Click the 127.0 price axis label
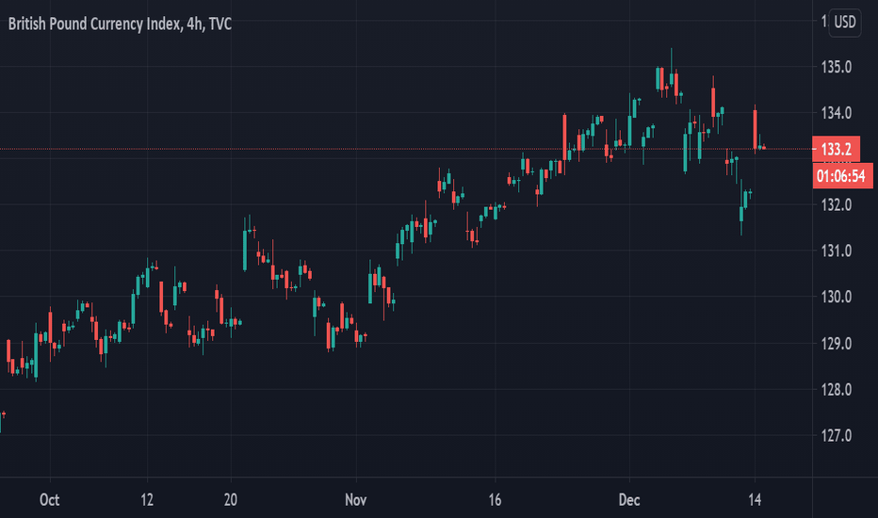This screenshot has height=518, width=878. (x=836, y=435)
